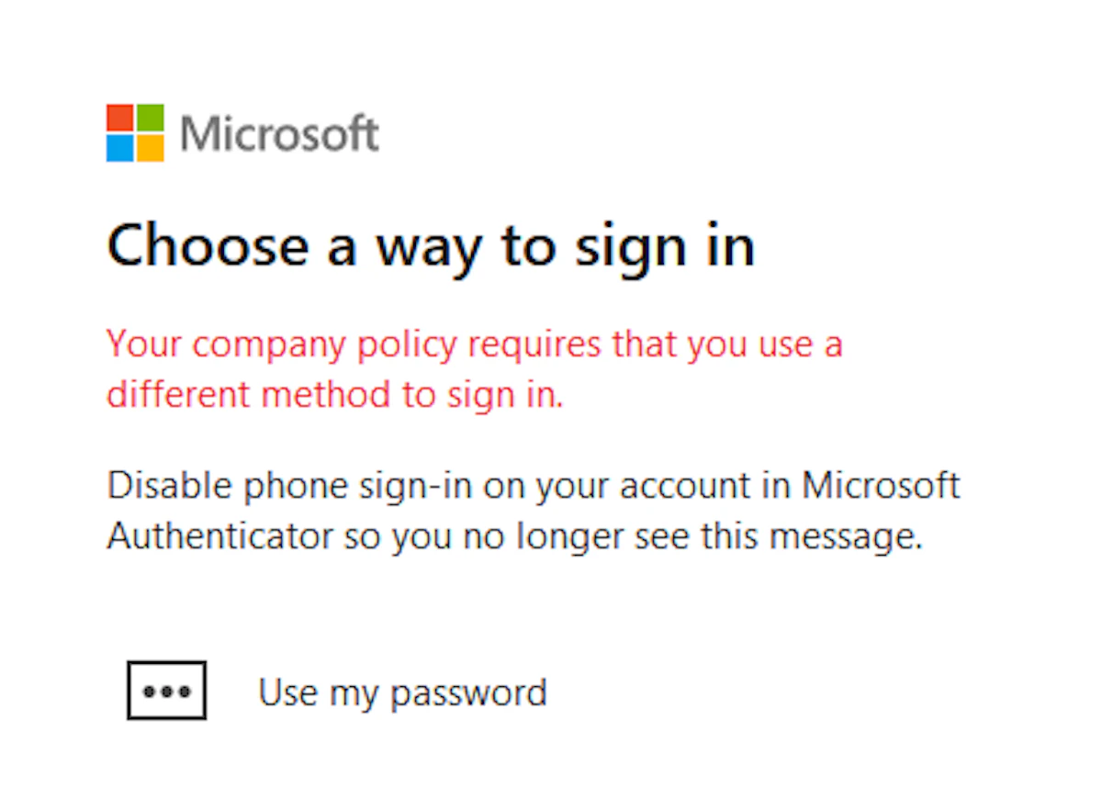Click the 'Microsoft' wordmark text
Viewport: 1102px width, 789px height.
(x=279, y=132)
